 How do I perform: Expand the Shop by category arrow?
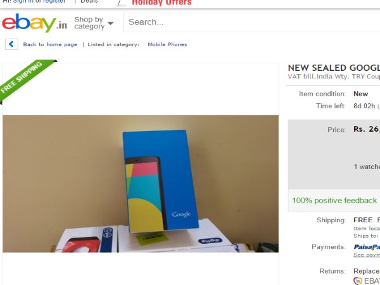[110, 23]
